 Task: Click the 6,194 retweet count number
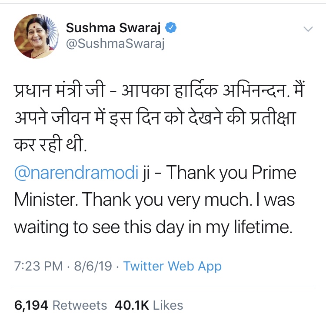click(x=30, y=305)
